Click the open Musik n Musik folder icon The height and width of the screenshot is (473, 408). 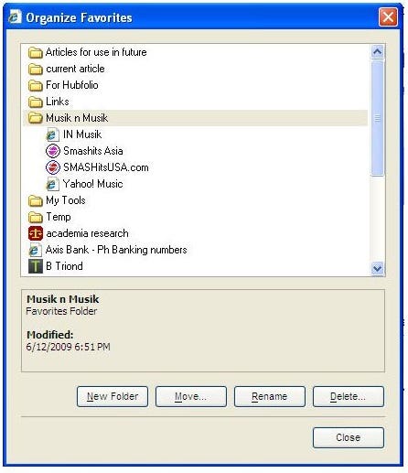[x=36, y=118]
